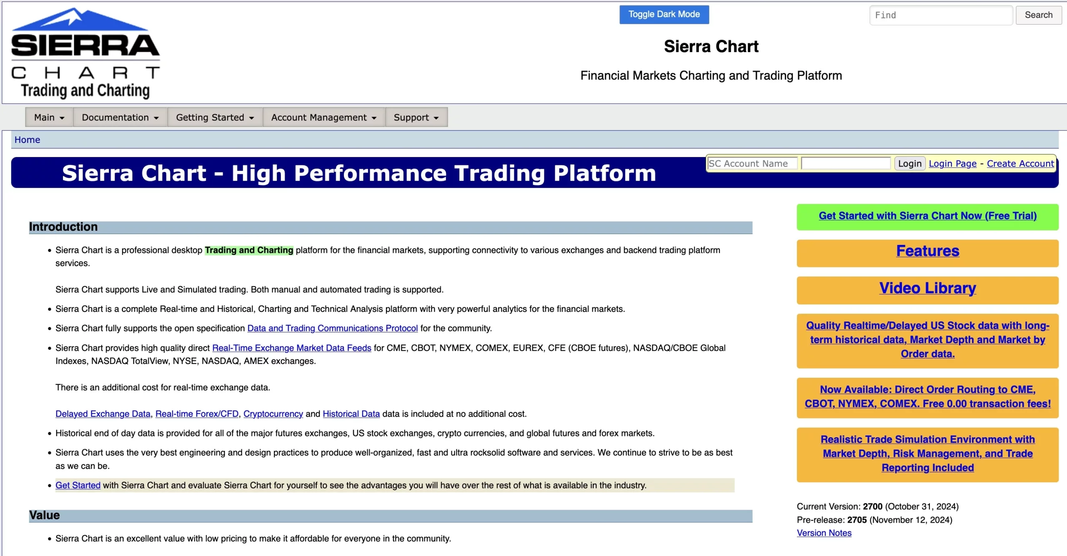Image resolution: width=1067 pixels, height=556 pixels.
Task: Click the Delayed Exchange Data link
Action: pyautogui.click(x=103, y=414)
